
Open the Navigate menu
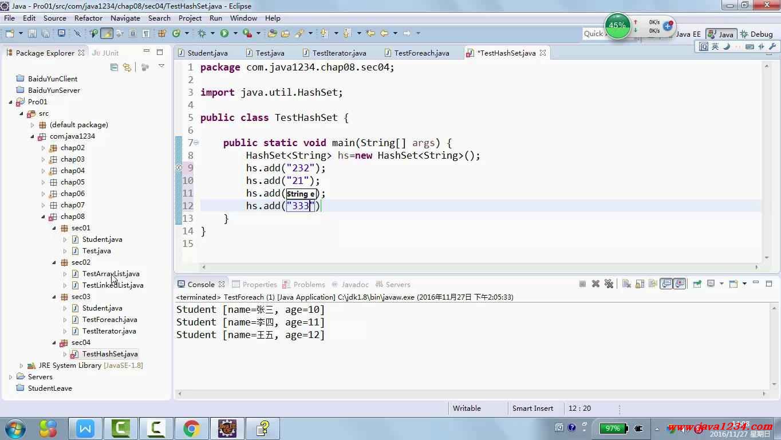click(125, 18)
